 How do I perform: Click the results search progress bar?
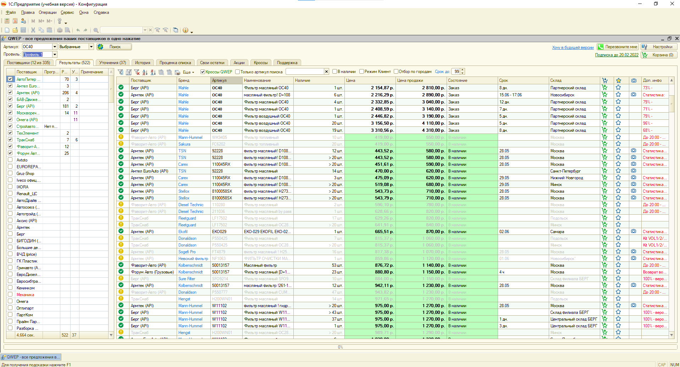point(340,347)
